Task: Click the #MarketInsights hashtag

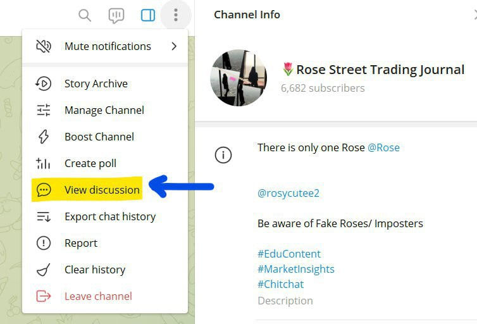Action: point(295,269)
